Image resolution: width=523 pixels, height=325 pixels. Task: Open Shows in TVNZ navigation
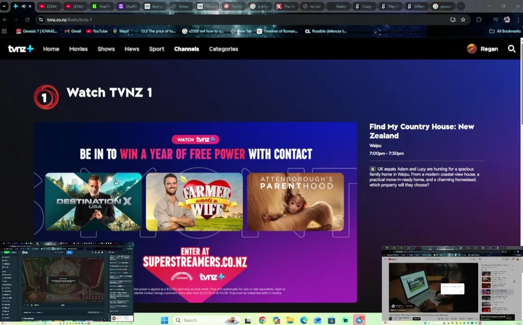point(106,49)
